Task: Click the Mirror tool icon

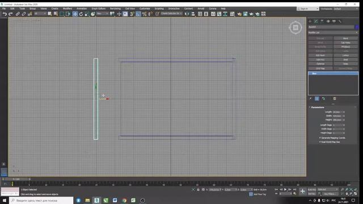Action: 187,14
